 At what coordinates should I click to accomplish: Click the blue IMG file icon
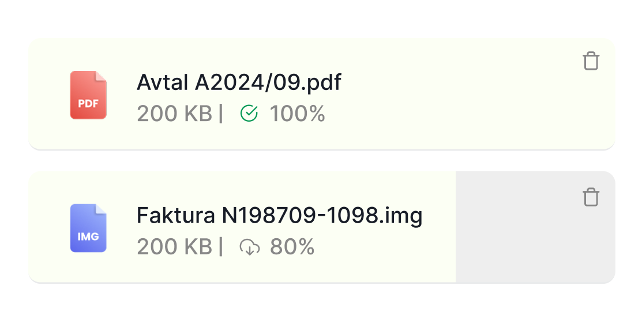coord(88,228)
